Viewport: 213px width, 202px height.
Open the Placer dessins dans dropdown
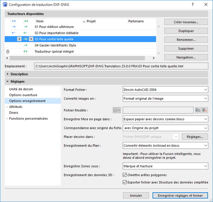click(151, 137)
